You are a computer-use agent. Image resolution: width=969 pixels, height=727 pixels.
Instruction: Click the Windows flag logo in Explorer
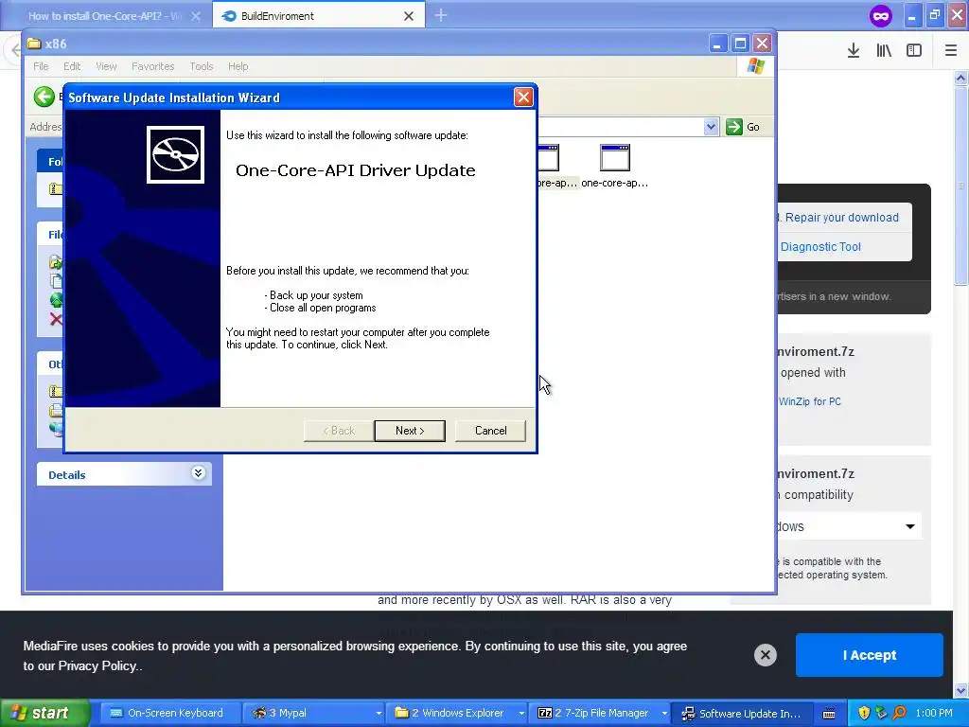(755, 66)
